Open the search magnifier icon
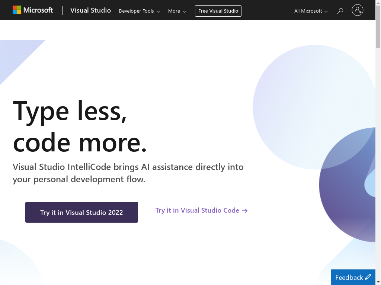Screen dimensions: 381x285 point(340,11)
